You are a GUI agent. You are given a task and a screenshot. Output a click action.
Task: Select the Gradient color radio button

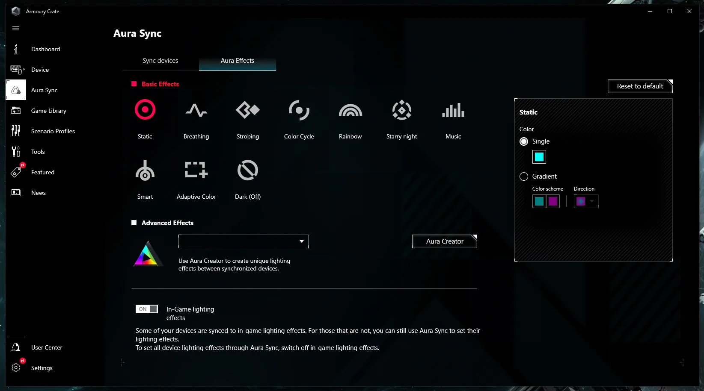tap(524, 176)
